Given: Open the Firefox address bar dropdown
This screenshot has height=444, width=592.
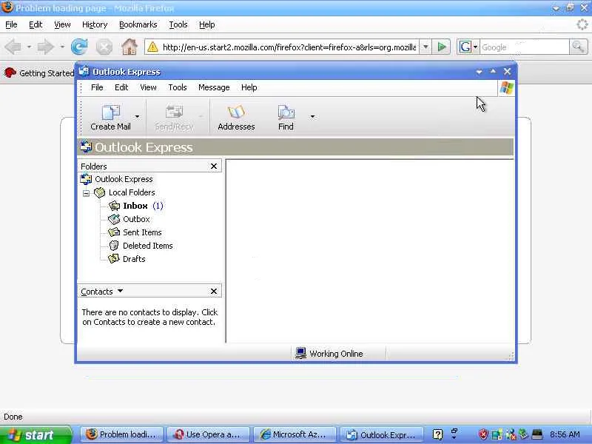Looking at the screenshot, I should coord(425,47).
